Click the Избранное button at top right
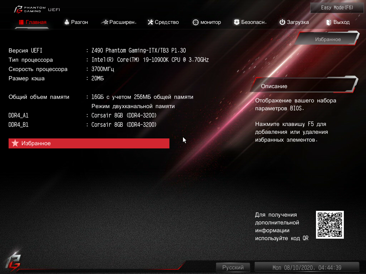 coord(328,39)
